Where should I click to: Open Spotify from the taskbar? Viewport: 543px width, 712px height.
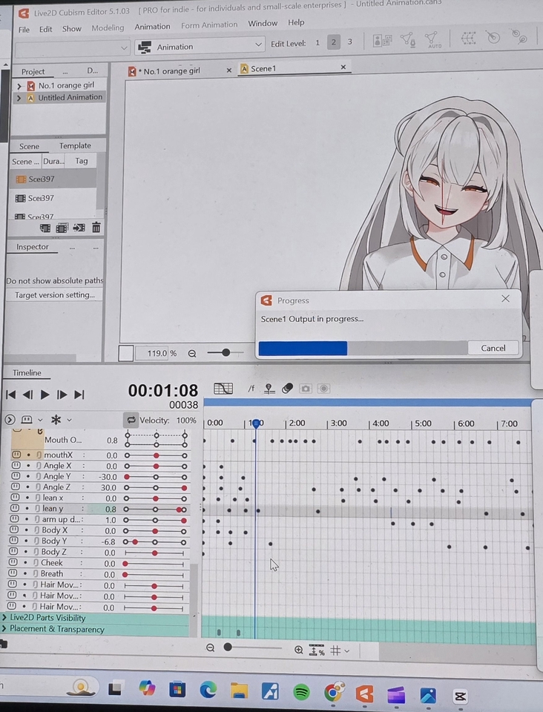pyautogui.click(x=301, y=693)
